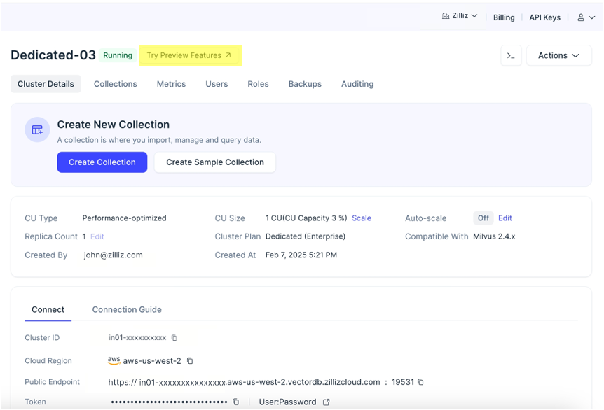This screenshot has height=410, width=604.
Task: Edit the Replica Count
Action: point(97,236)
